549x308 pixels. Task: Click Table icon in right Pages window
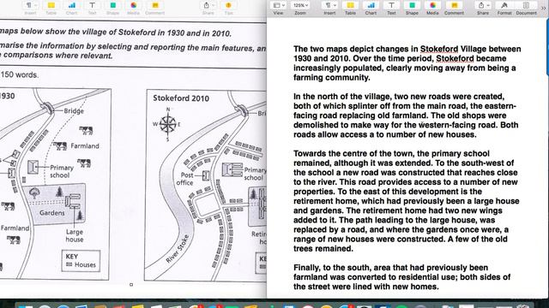pyautogui.click(x=350, y=8)
